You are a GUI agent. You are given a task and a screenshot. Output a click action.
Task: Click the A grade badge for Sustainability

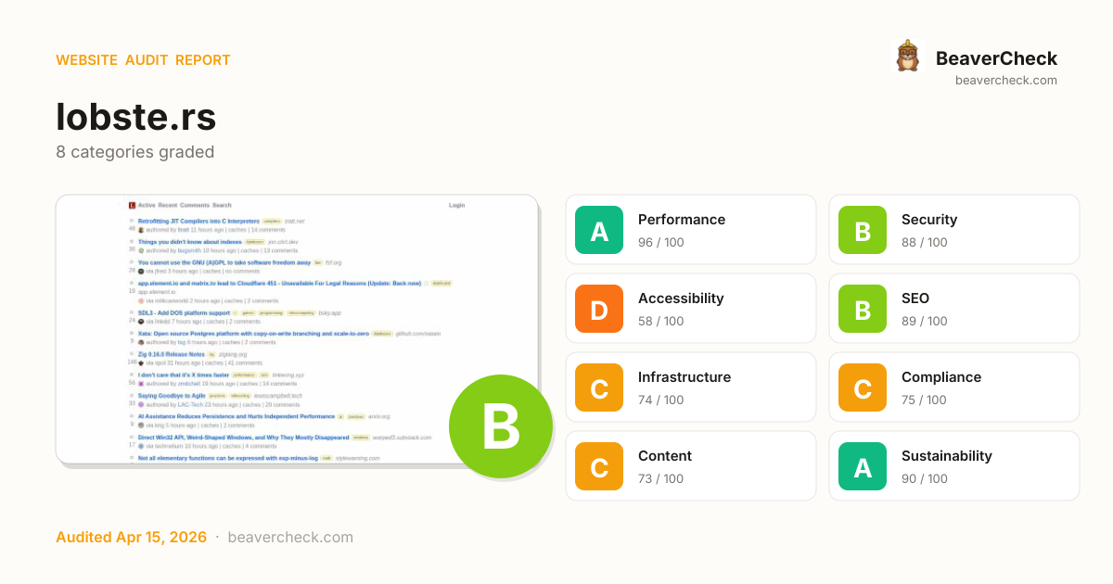(863, 467)
